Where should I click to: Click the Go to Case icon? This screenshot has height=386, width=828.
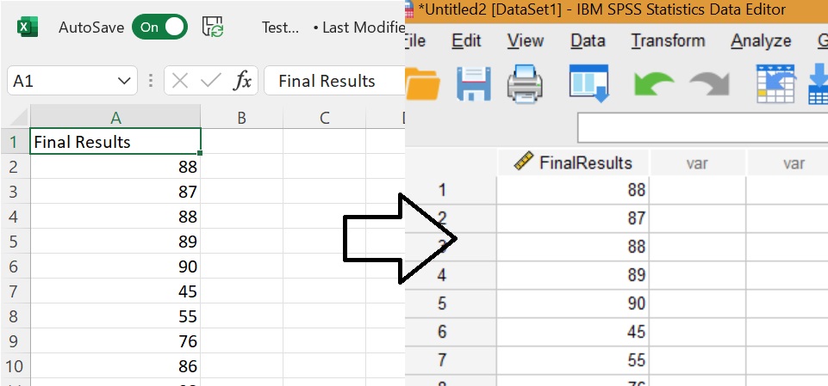coord(775,83)
